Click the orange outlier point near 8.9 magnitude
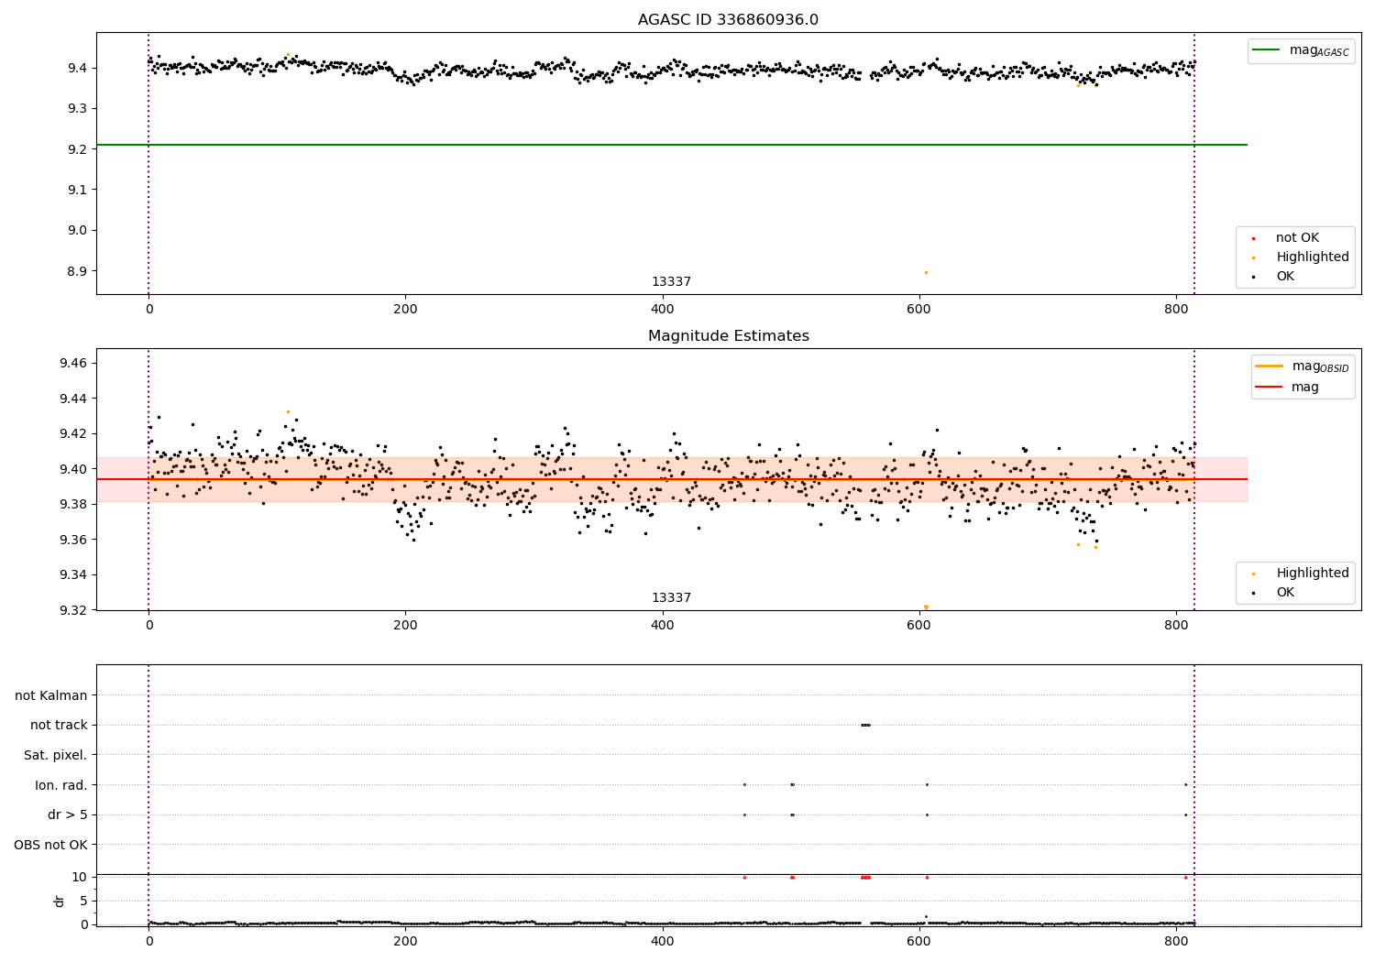Image resolution: width=1375 pixels, height=962 pixels. pyautogui.click(x=926, y=272)
